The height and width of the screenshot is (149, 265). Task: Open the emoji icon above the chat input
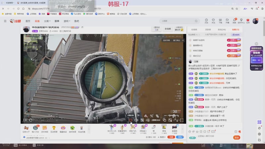tap(189, 131)
